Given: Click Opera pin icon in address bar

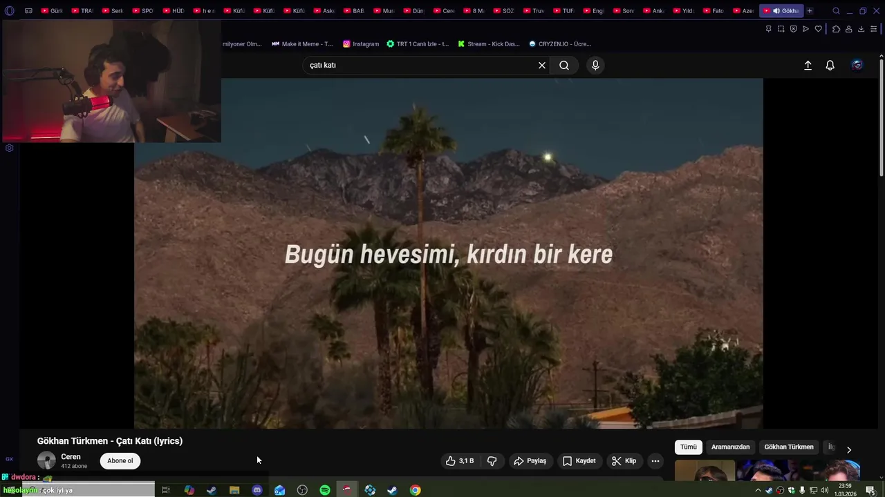Looking at the screenshot, I should (768, 29).
